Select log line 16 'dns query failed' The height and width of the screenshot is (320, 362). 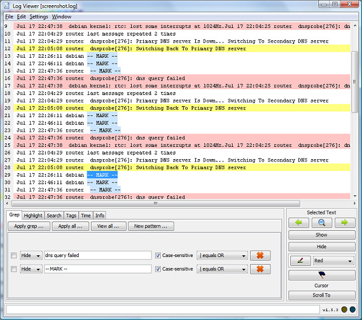pos(182,78)
